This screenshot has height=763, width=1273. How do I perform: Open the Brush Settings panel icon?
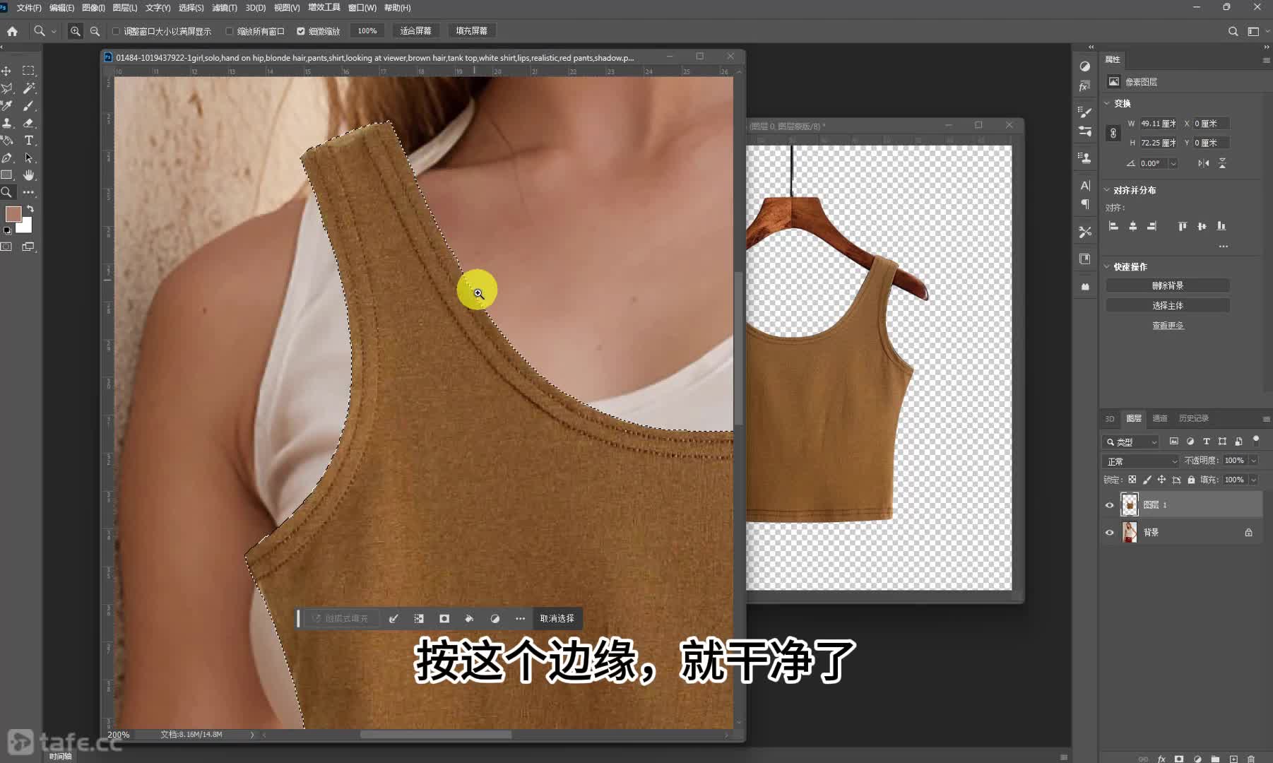coord(1084,112)
